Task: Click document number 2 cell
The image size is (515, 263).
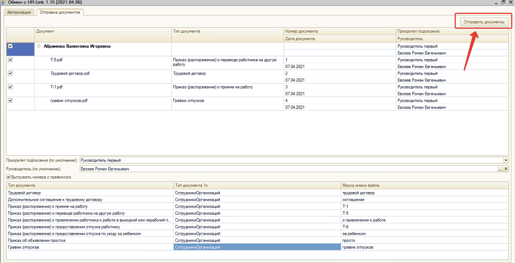Action: [x=340, y=73]
